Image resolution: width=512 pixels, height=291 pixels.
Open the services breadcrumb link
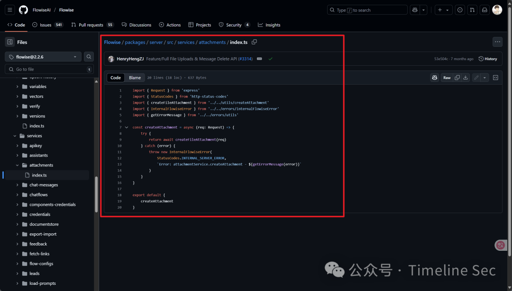click(186, 43)
